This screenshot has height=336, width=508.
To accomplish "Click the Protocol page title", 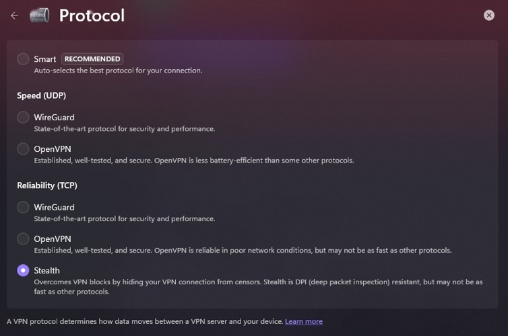I will (x=92, y=15).
